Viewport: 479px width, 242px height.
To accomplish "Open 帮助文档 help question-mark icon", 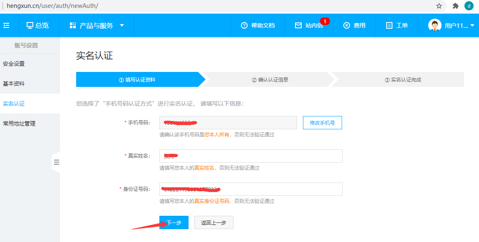I will [x=244, y=25].
